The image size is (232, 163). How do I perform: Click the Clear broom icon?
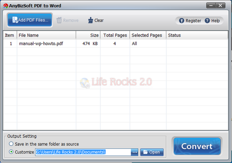(x=90, y=20)
